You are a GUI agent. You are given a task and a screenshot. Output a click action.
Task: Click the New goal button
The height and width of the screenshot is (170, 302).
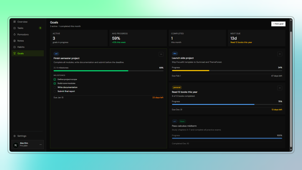tap(278, 24)
